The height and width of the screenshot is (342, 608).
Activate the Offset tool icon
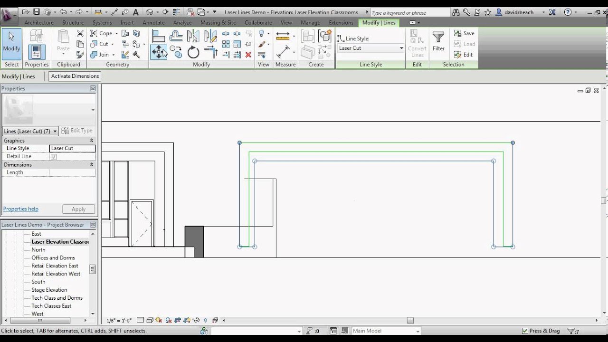point(176,36)
